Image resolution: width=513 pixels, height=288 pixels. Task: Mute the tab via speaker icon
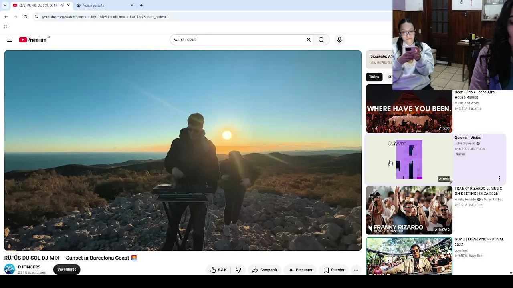point(62,6)
